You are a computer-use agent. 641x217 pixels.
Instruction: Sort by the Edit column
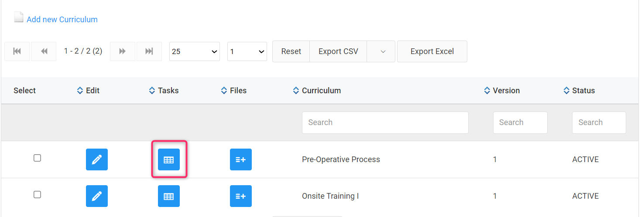point(80,91)
